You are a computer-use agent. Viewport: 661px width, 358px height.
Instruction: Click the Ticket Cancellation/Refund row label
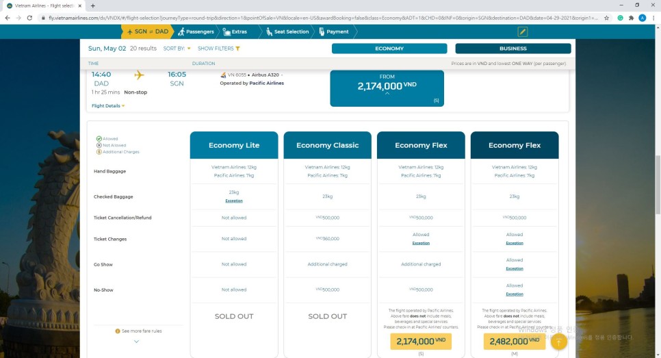click(x=122, y=218)
